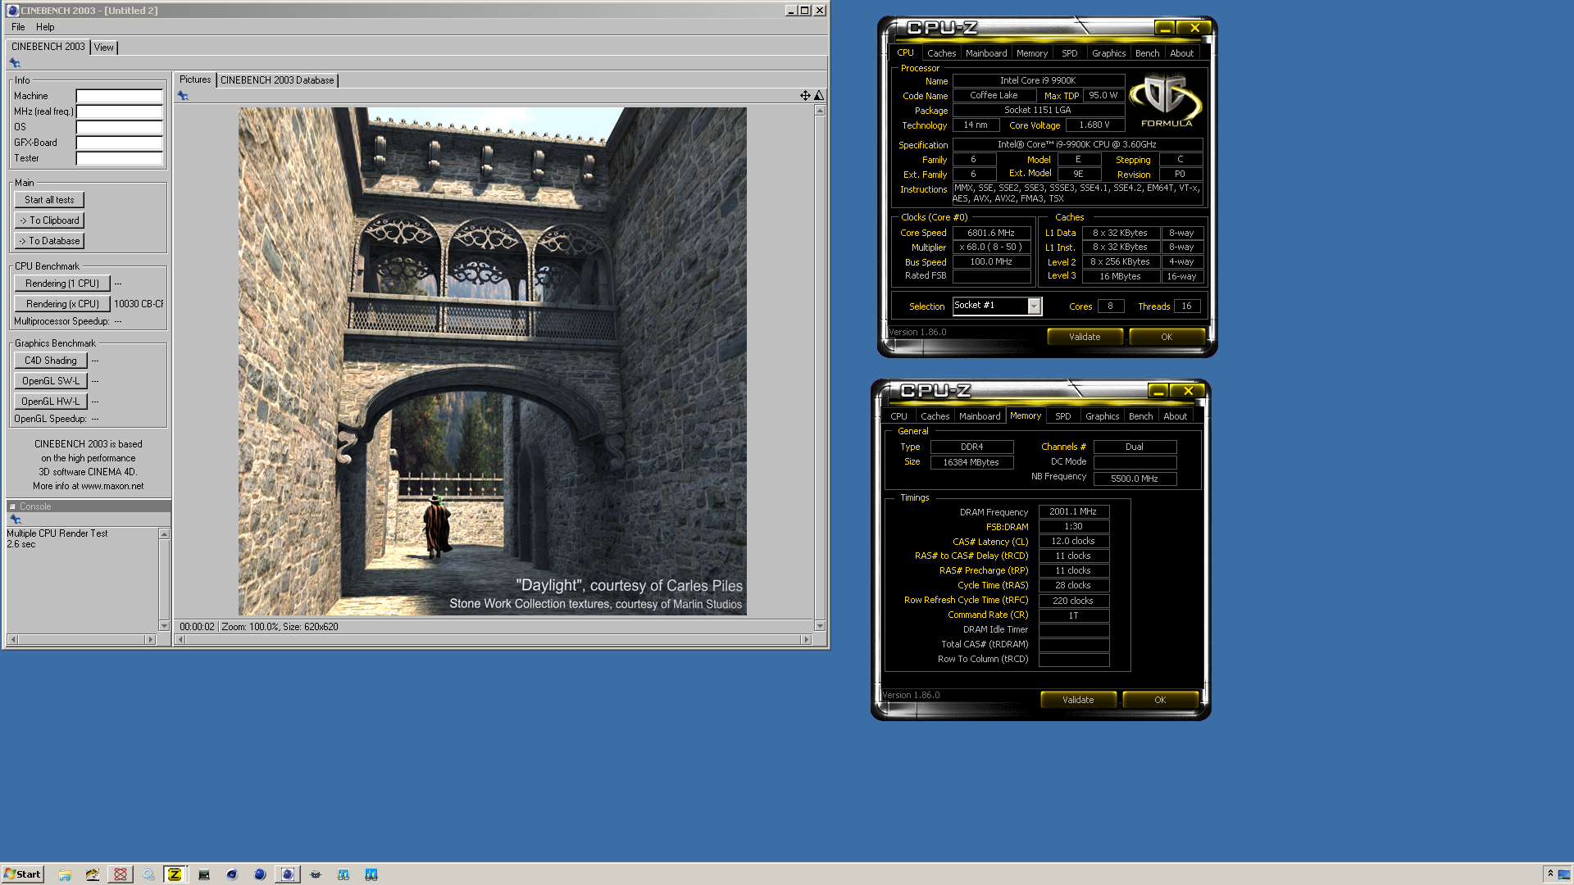Open SPD tab in upper CPU-Z window

(x=1070, y=53)
